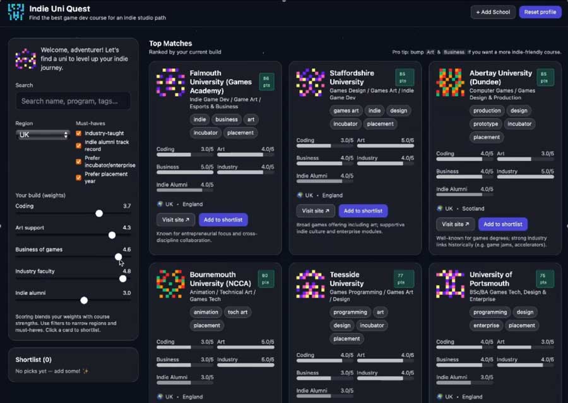
Task: Click the Bournemouth University pixel avatar
Action: pos(170,284)
